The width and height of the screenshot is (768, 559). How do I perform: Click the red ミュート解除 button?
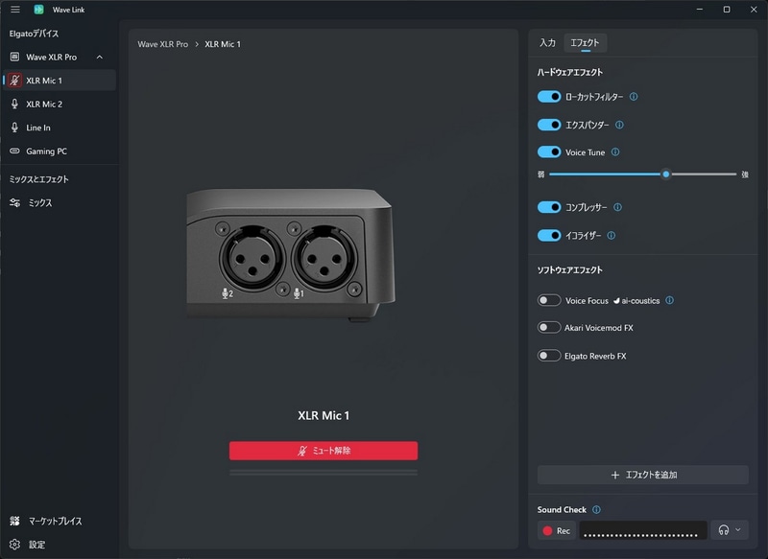[324, 451]
